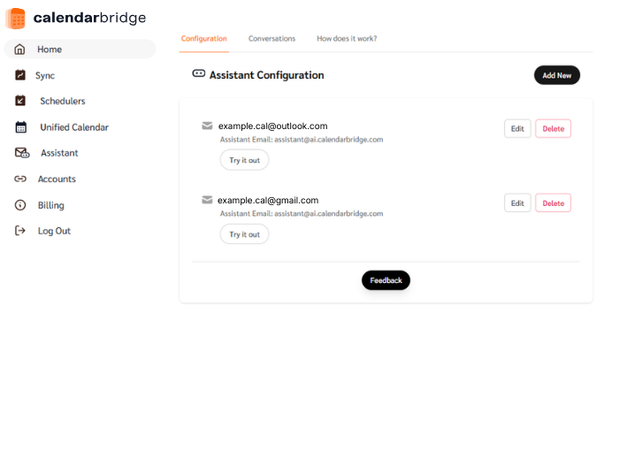Open the How does it work? tab
This screenshot has height=466, width=619.
pos(347,39)
